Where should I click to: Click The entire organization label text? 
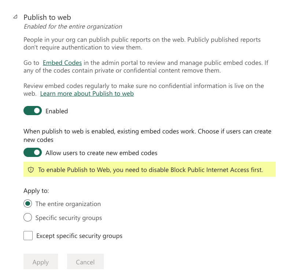click(x=68, y=204)
